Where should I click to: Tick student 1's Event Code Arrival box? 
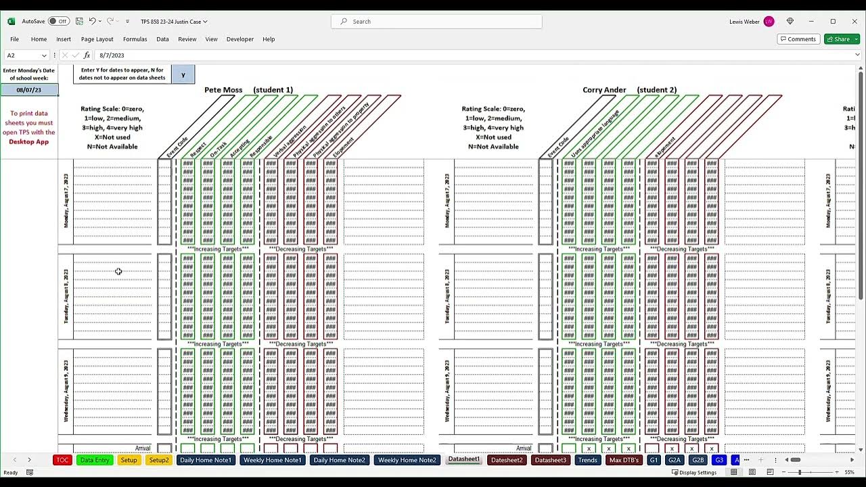(x=164, y=448)
